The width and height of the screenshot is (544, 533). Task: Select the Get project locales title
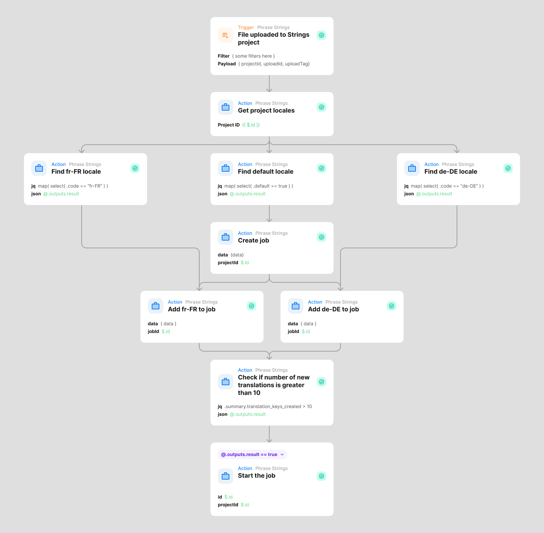click(266, 111)
